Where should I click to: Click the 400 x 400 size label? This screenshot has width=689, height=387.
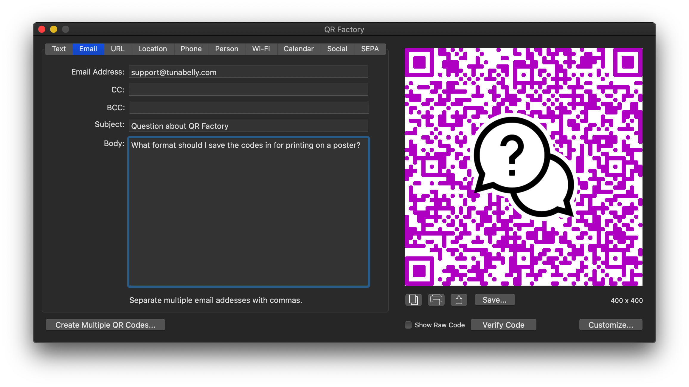click(x=626, y=301)
